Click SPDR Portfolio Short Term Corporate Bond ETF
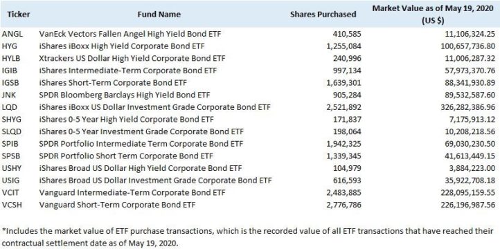Screen dimensions: 500x249 pos(126,156)
